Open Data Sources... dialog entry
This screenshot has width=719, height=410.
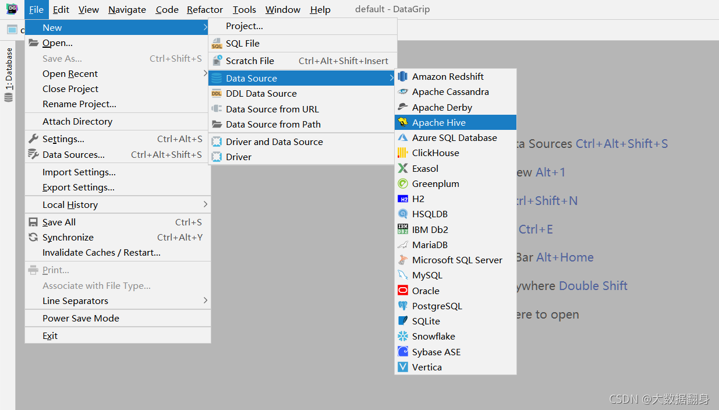(118, 154)
